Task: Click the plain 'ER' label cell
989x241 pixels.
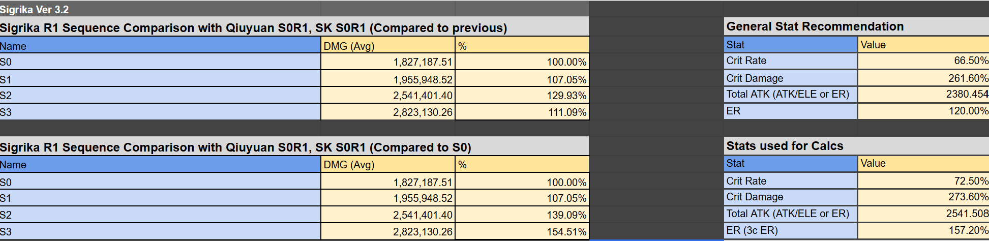Action: 791,111
